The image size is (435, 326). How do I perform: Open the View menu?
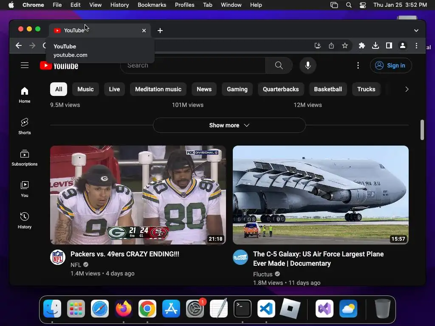tap(95, 5)
